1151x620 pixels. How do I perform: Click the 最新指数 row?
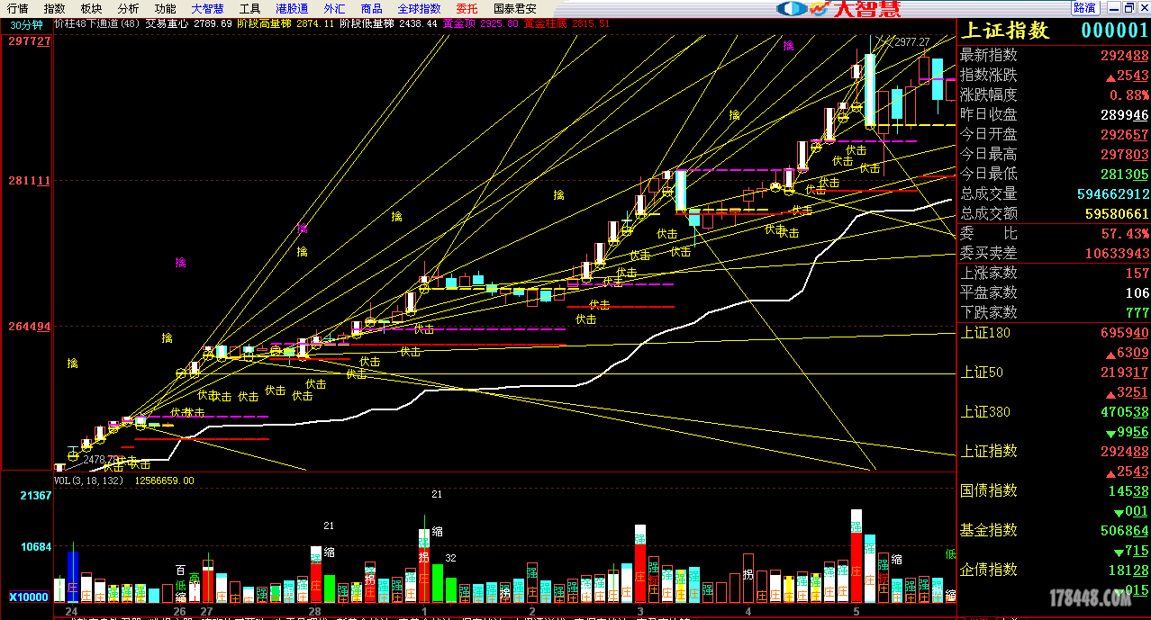(x=1055, y=55)
